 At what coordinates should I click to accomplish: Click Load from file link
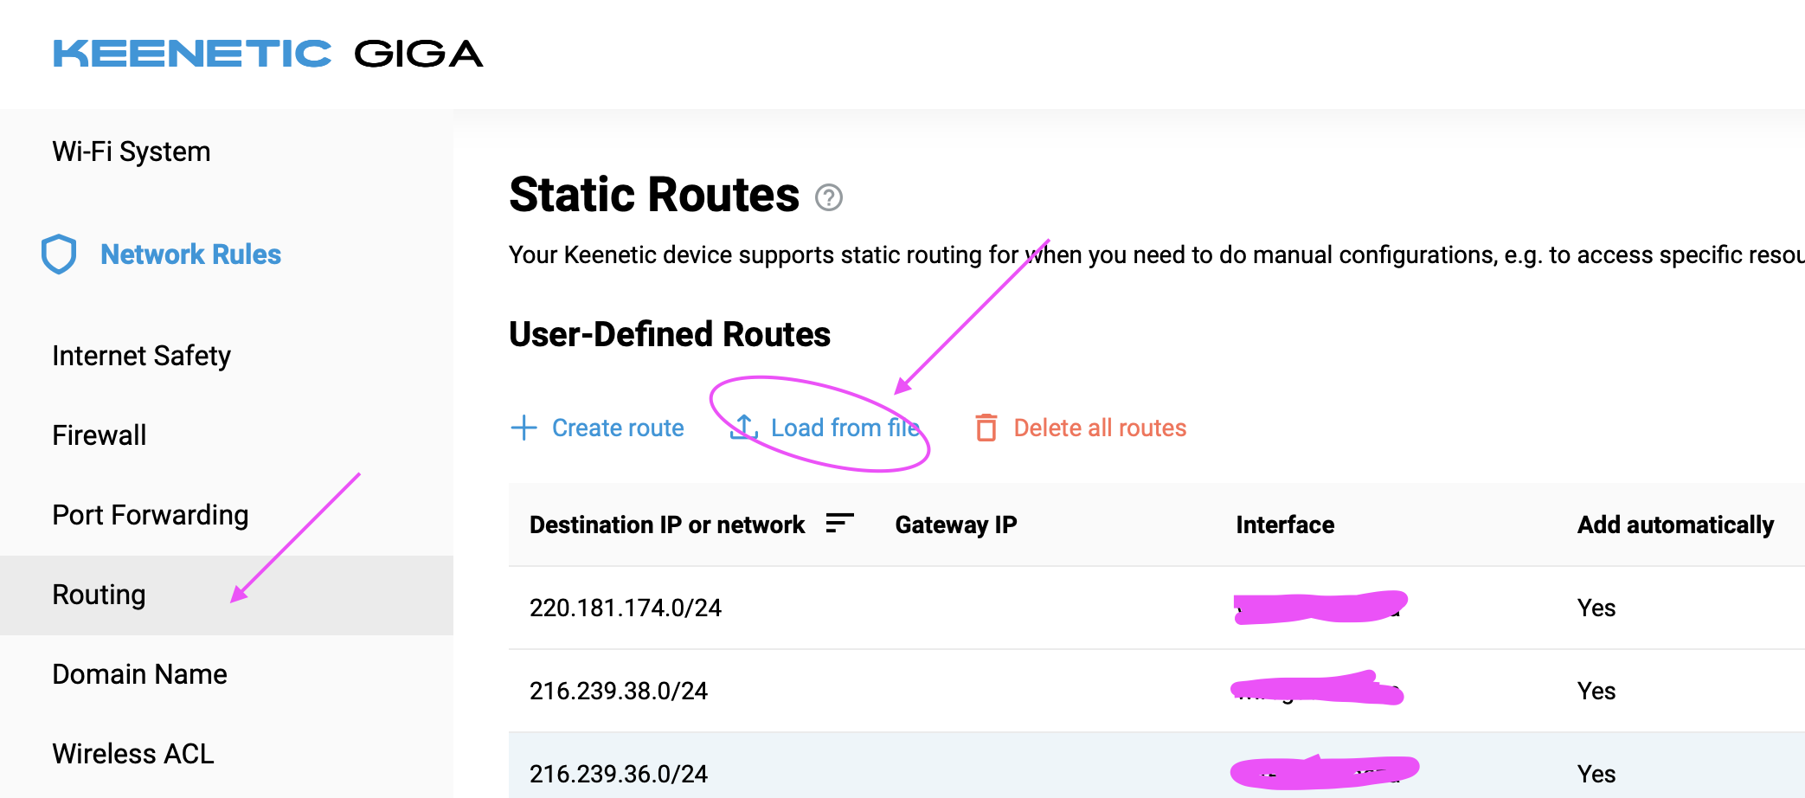(845, 428)
